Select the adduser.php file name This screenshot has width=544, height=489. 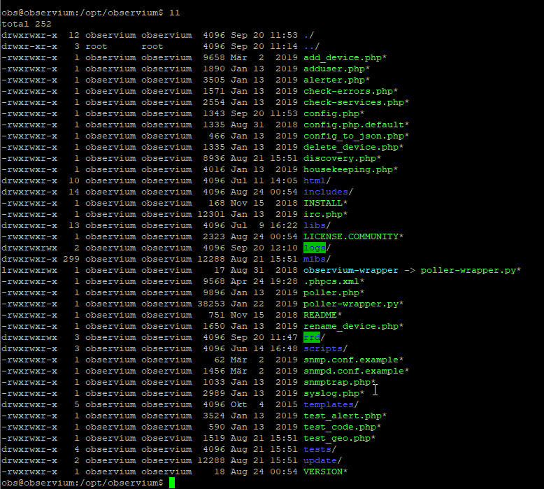[334, 69]
